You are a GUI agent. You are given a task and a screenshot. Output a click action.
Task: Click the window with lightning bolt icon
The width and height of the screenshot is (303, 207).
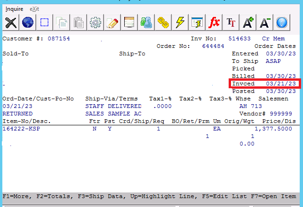(197, 23)
